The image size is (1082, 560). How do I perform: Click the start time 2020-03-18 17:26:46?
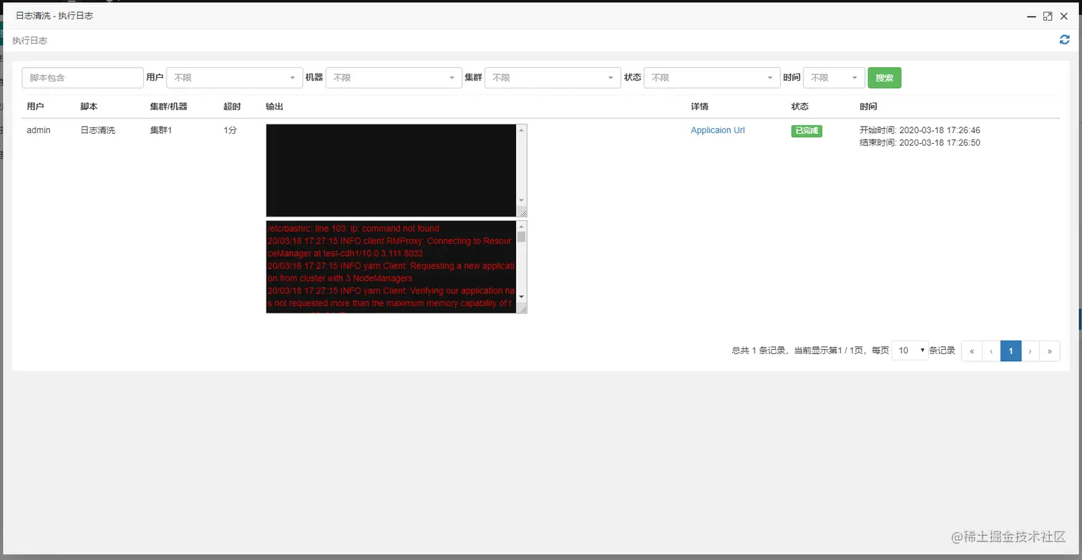940,130
